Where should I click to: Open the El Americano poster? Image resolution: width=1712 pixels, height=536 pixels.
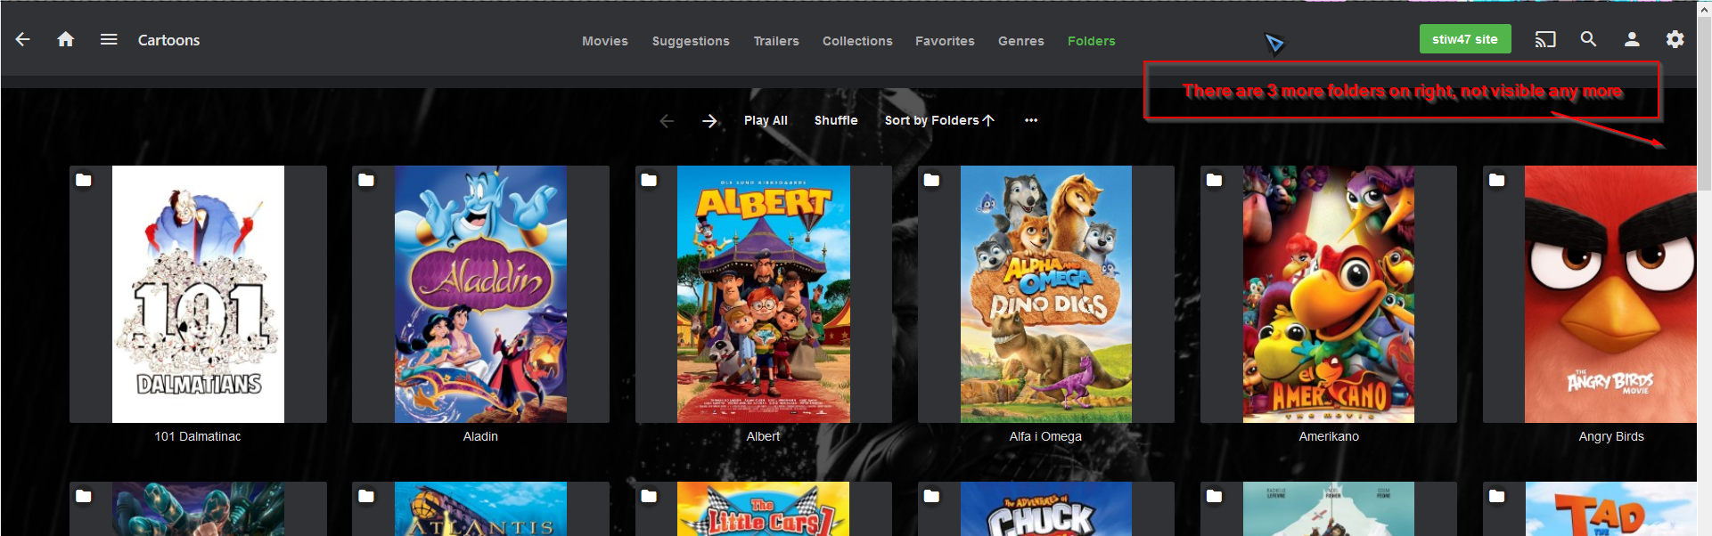tap(1329, 294)
